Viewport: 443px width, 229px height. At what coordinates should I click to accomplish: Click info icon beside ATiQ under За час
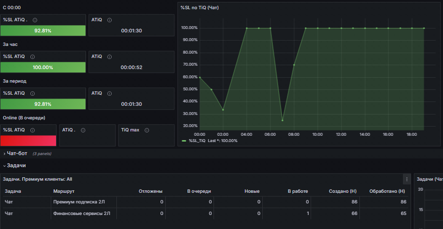(x=110, y=57)
